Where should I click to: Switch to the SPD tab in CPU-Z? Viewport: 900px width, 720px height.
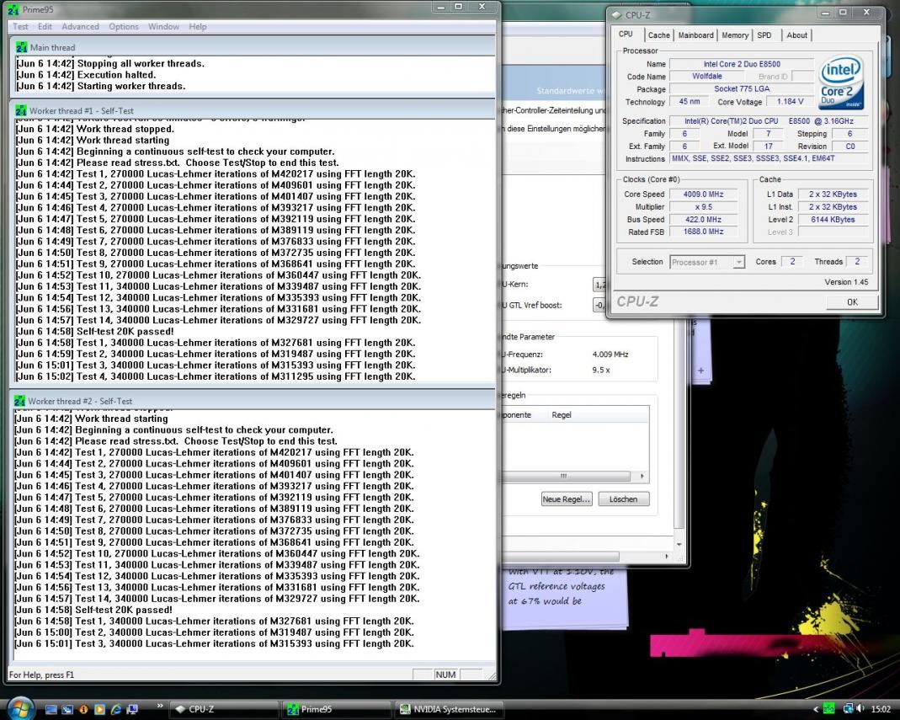pyautogui.click(x=764, y=35)
